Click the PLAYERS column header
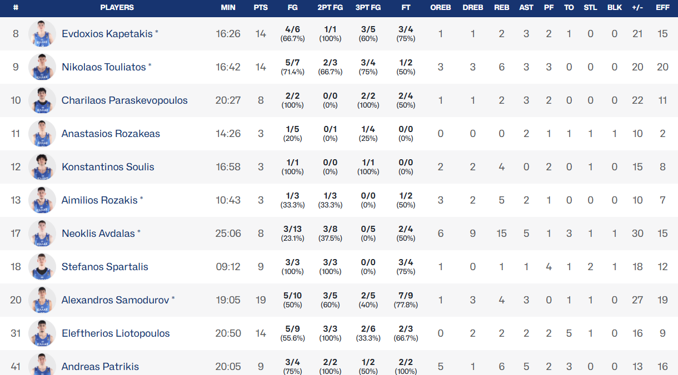The width and height of the screenshot is (678, 375). [x=117, y=8]
